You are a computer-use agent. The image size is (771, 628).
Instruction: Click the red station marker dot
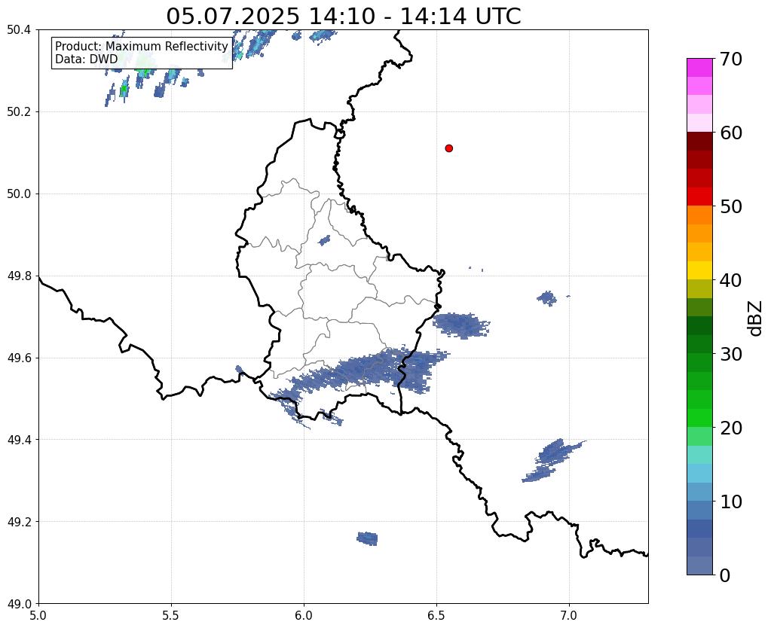[x=448, y=148]
